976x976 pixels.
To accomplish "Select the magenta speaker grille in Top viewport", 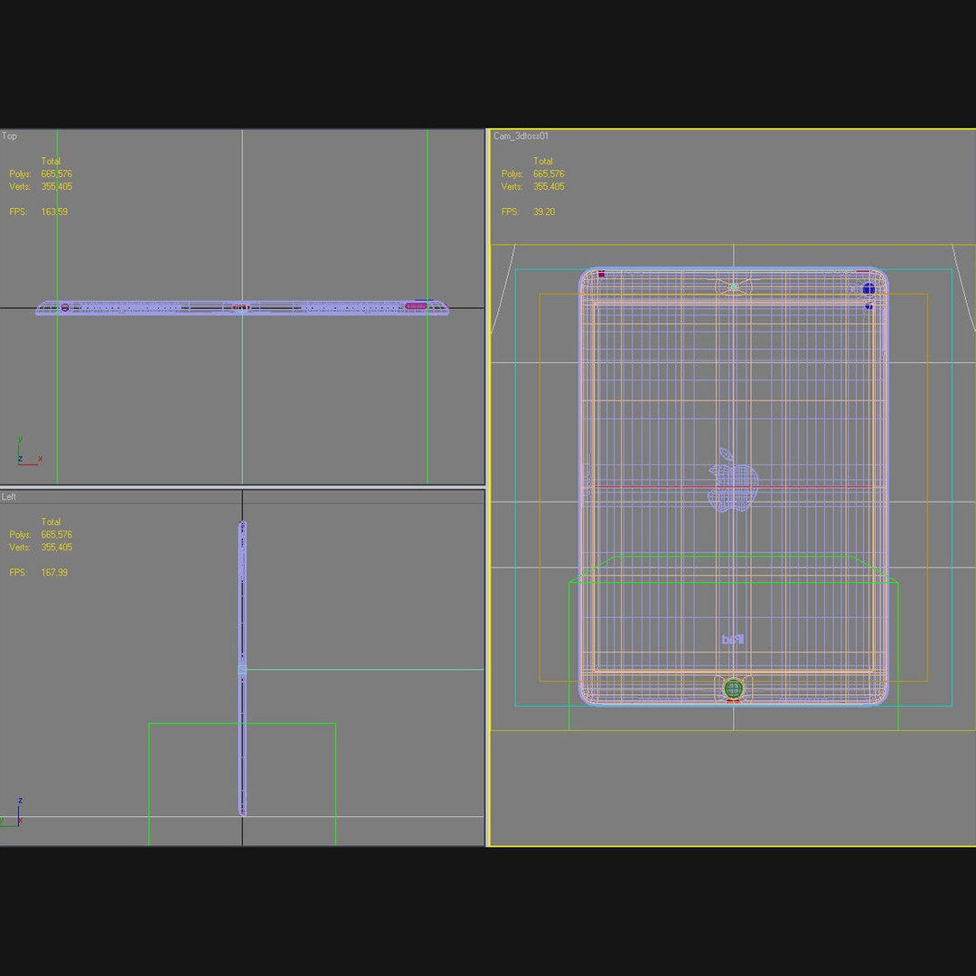I will point(416,305).
